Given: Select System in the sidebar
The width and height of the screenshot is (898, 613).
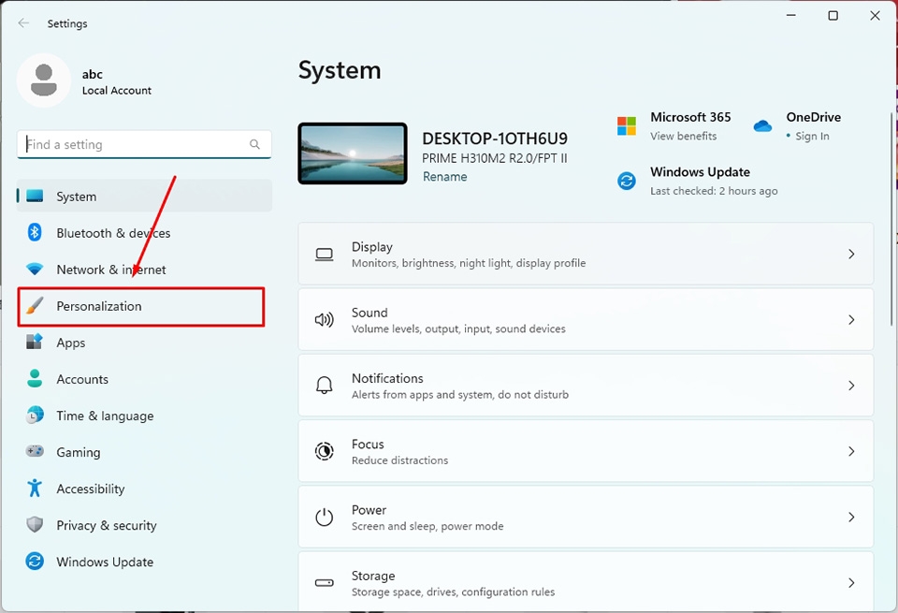Looking at the screenshot, I should click(144, 196).
